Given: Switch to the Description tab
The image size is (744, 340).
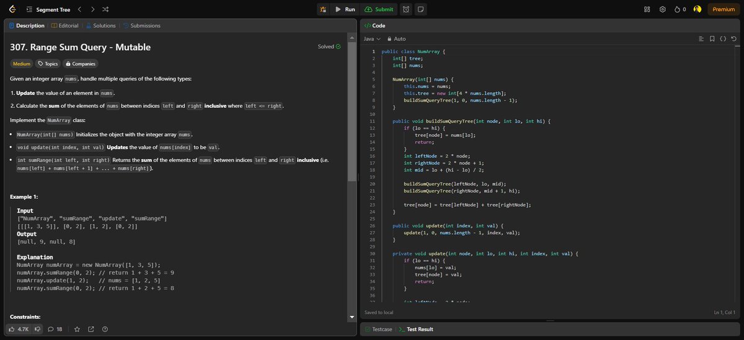Looking at the screenshot, I should coord(27,25).
